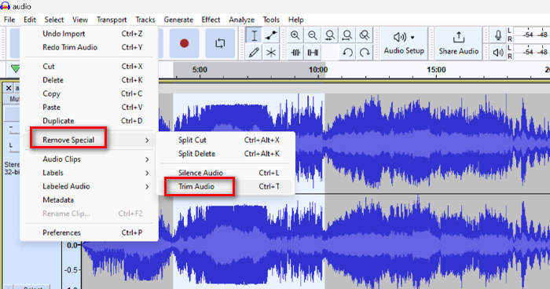The height and width of the screenshot is (289, 550).
Task: Open the Help menu
Action: (295, 20)
